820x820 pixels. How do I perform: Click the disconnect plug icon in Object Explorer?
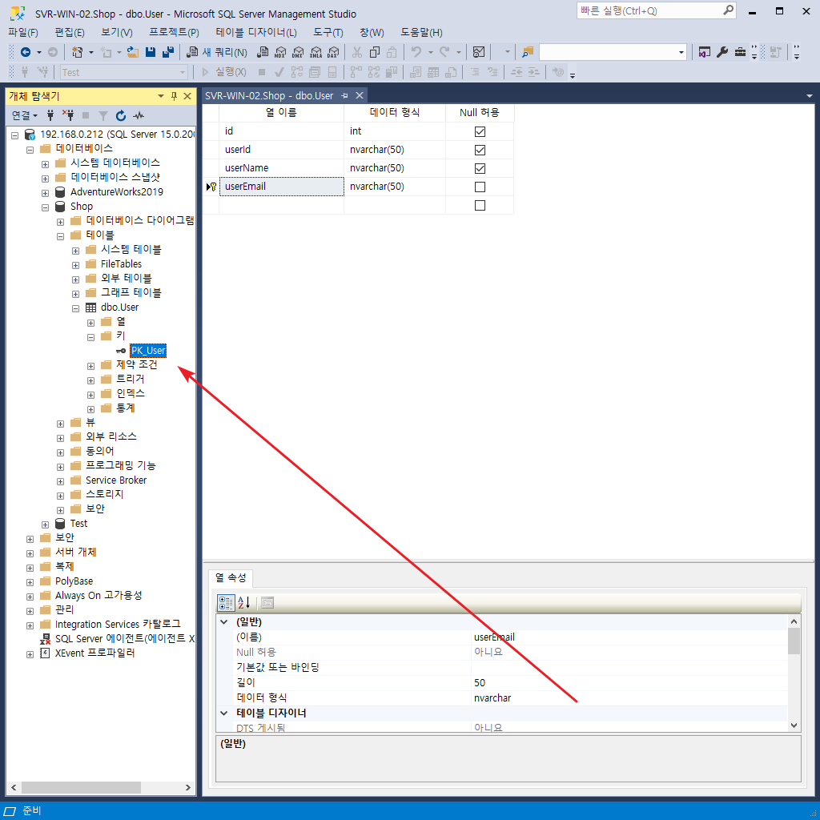pyautogui.click(x=68, y=115)
